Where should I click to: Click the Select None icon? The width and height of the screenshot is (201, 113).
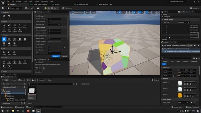(14, 26)
